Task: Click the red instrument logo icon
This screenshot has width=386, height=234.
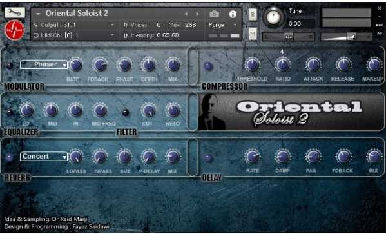Action: click(x=15, y=30)
